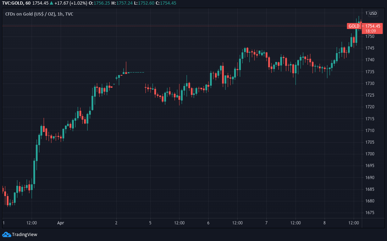
Task: Click the 1745 price axis label
Action: (370, 48)
